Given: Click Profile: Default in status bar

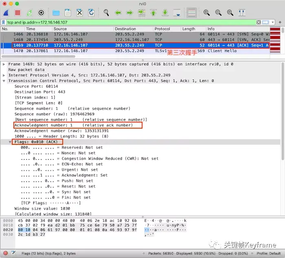Looking at the screenshot, I should click(268, 254).
